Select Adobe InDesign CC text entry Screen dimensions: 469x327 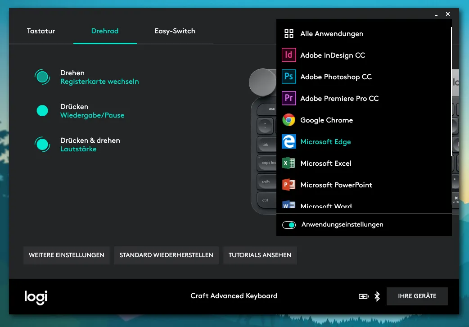(x=333, y=55)
